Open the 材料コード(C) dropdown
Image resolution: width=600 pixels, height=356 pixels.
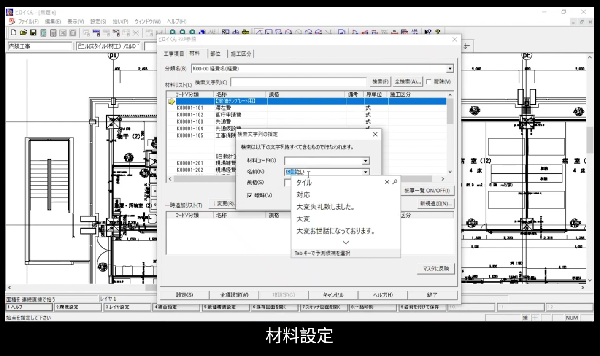coord(365,161)
